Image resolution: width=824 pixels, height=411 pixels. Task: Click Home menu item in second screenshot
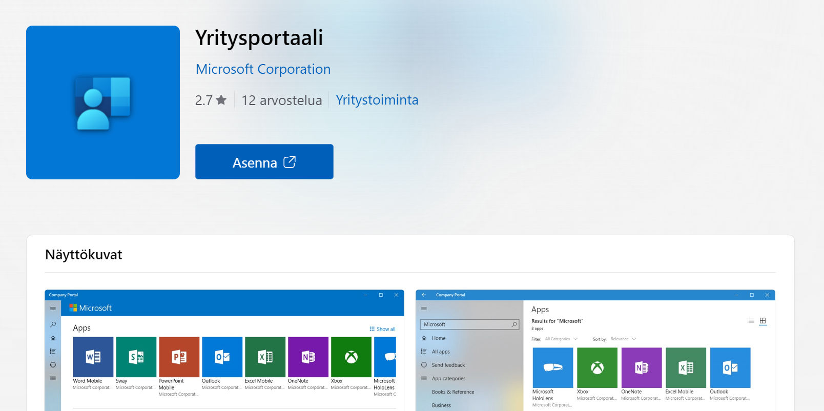coord(439,338)
